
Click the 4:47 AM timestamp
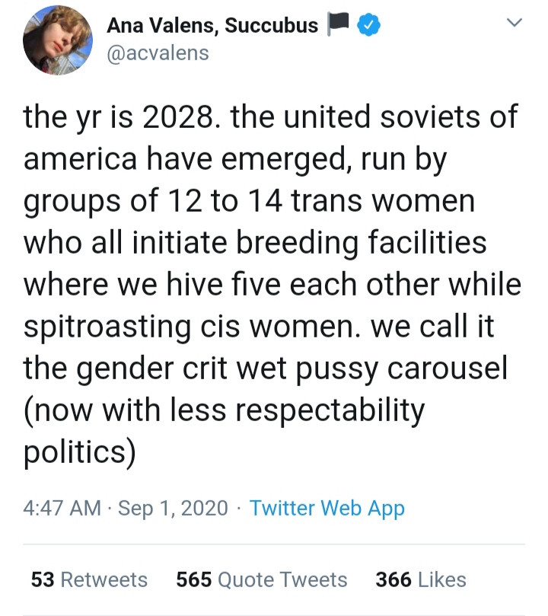[62, 508]
